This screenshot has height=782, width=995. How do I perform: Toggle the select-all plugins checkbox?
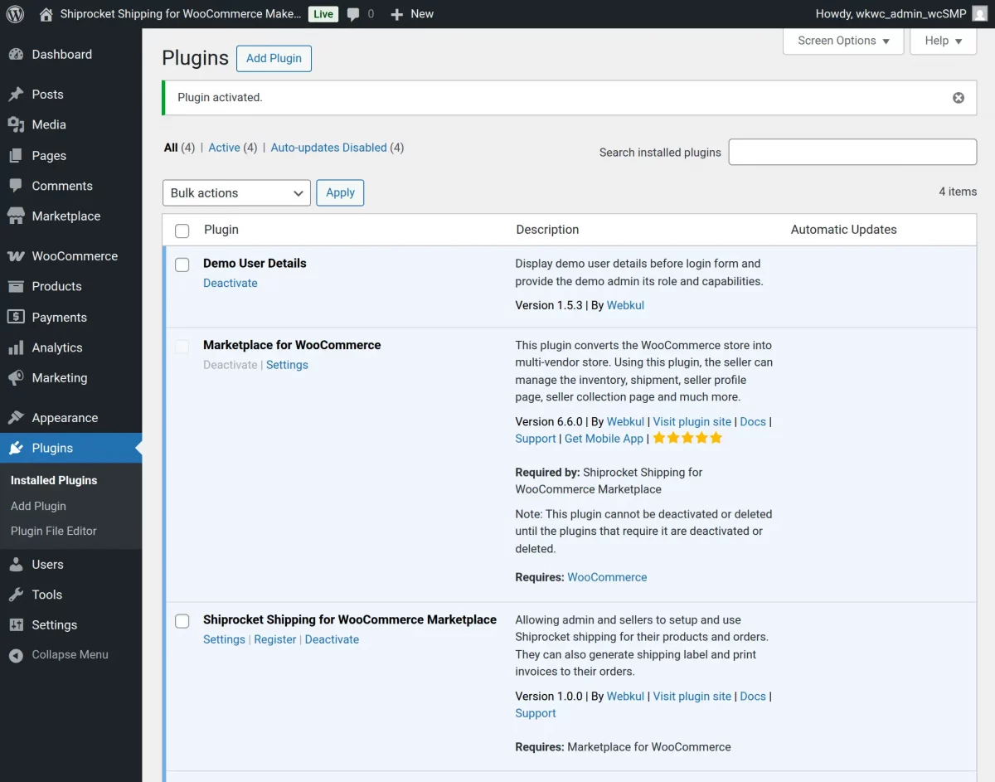(182, 231)
